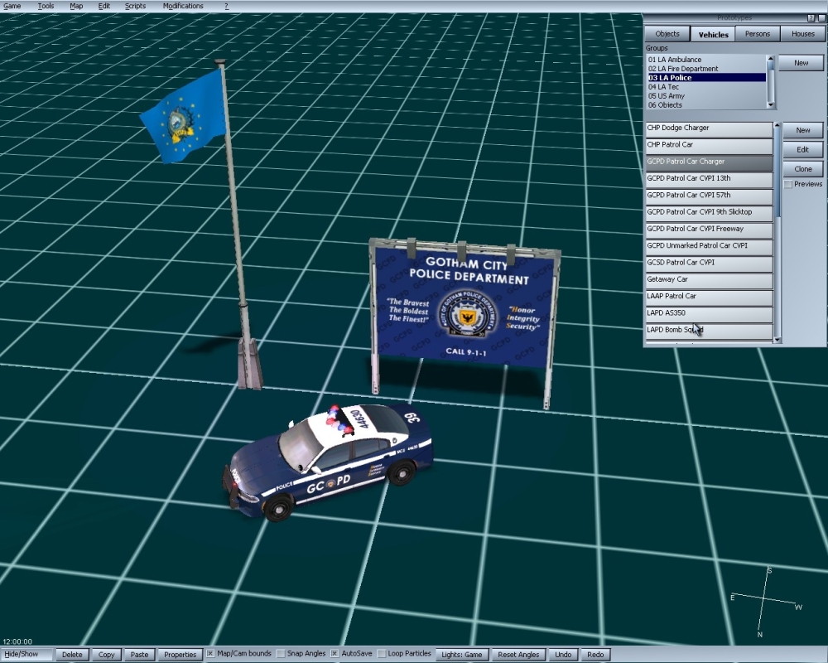Viewport: 828px width, 663px height.
Task: Click the Undo button
Action: click(563, 655)
